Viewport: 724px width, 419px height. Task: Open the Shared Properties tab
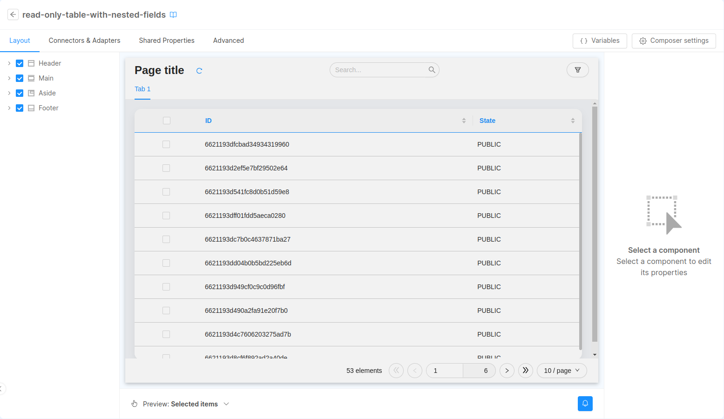click(x=167, y=41)
